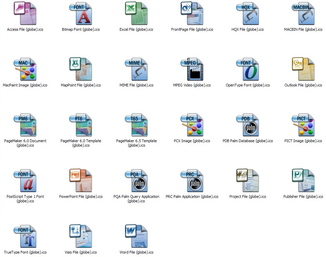Click the 'Outlook File (globe).ico' label

click(x=303, y=85)
